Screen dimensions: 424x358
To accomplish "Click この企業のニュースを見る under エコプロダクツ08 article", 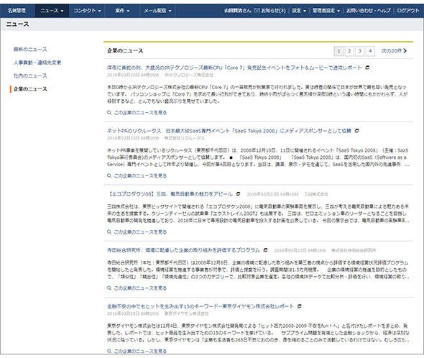I will [137, 232].
